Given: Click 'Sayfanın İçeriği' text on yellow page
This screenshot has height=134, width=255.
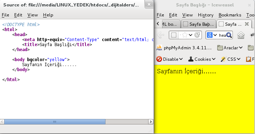Looking at the screenshot, I should click(x=186, y=71).
